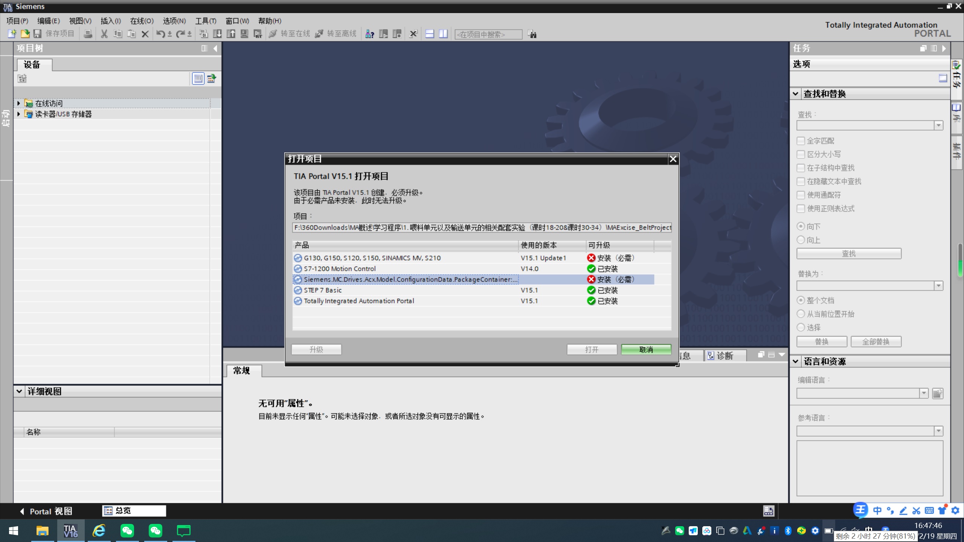The image size is (964, 542).
Task: Click search binoculars icon beside project search
Action: 532,34
